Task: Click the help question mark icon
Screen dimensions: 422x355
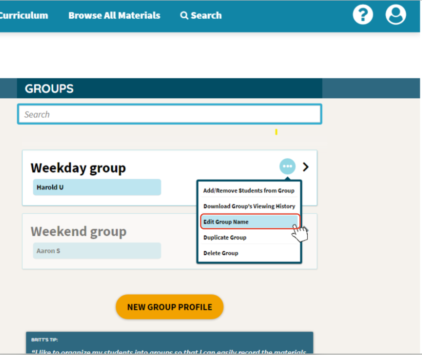Action: (x=363, y=14)
